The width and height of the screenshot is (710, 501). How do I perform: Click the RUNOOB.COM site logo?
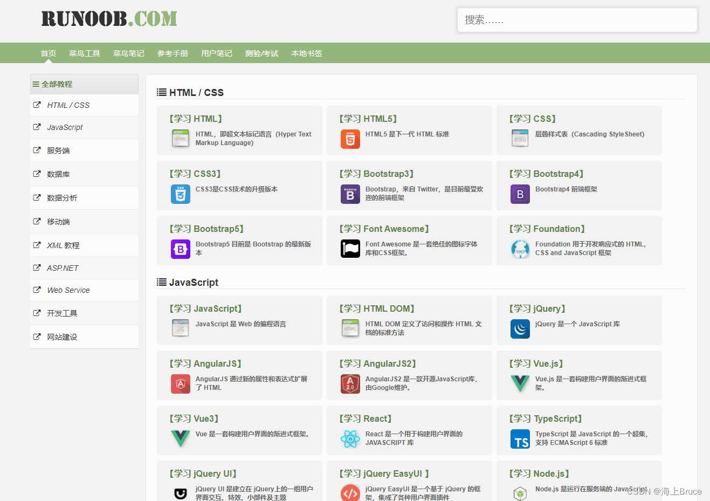coord(109,19)
